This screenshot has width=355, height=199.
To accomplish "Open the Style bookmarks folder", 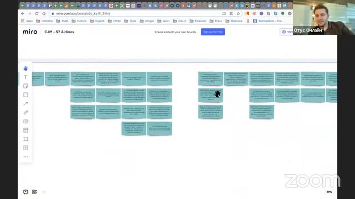I will [130, 21].
